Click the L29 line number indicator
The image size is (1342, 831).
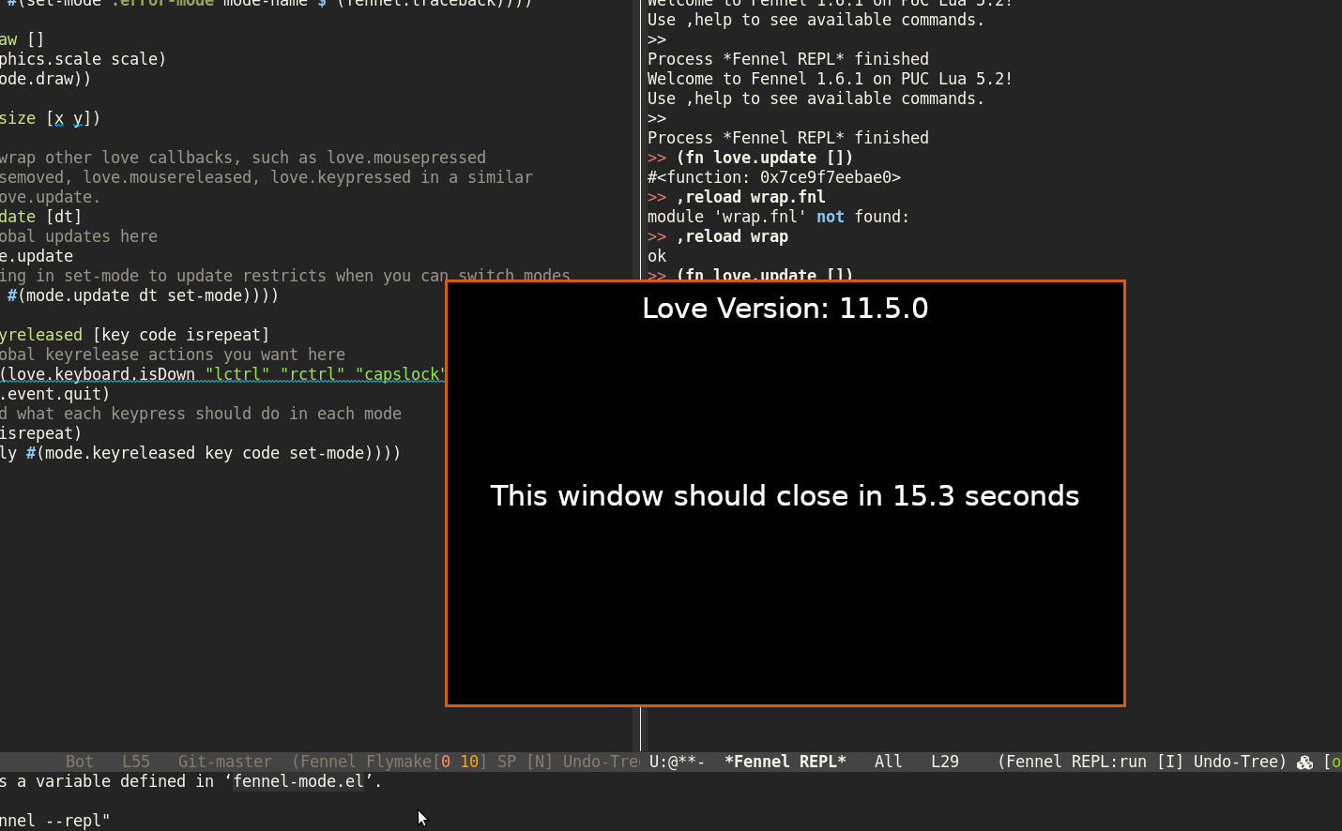tap(945, 762)
